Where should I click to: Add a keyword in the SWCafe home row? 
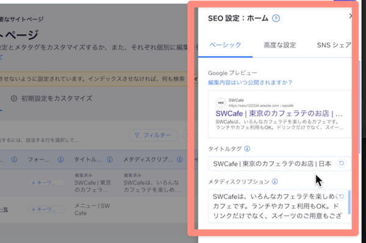pyautogui.click(x=46, y=183)
